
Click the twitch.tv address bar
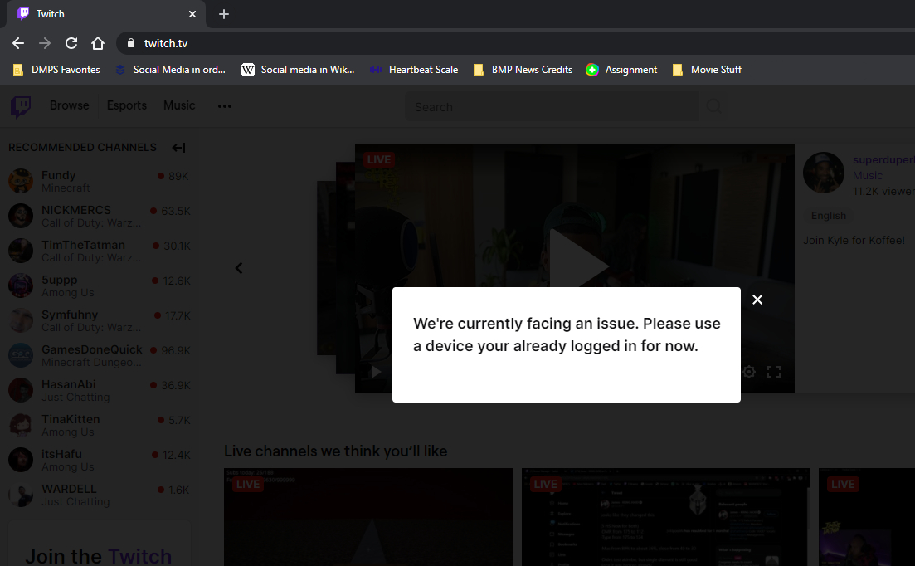[x=516, y=43]
